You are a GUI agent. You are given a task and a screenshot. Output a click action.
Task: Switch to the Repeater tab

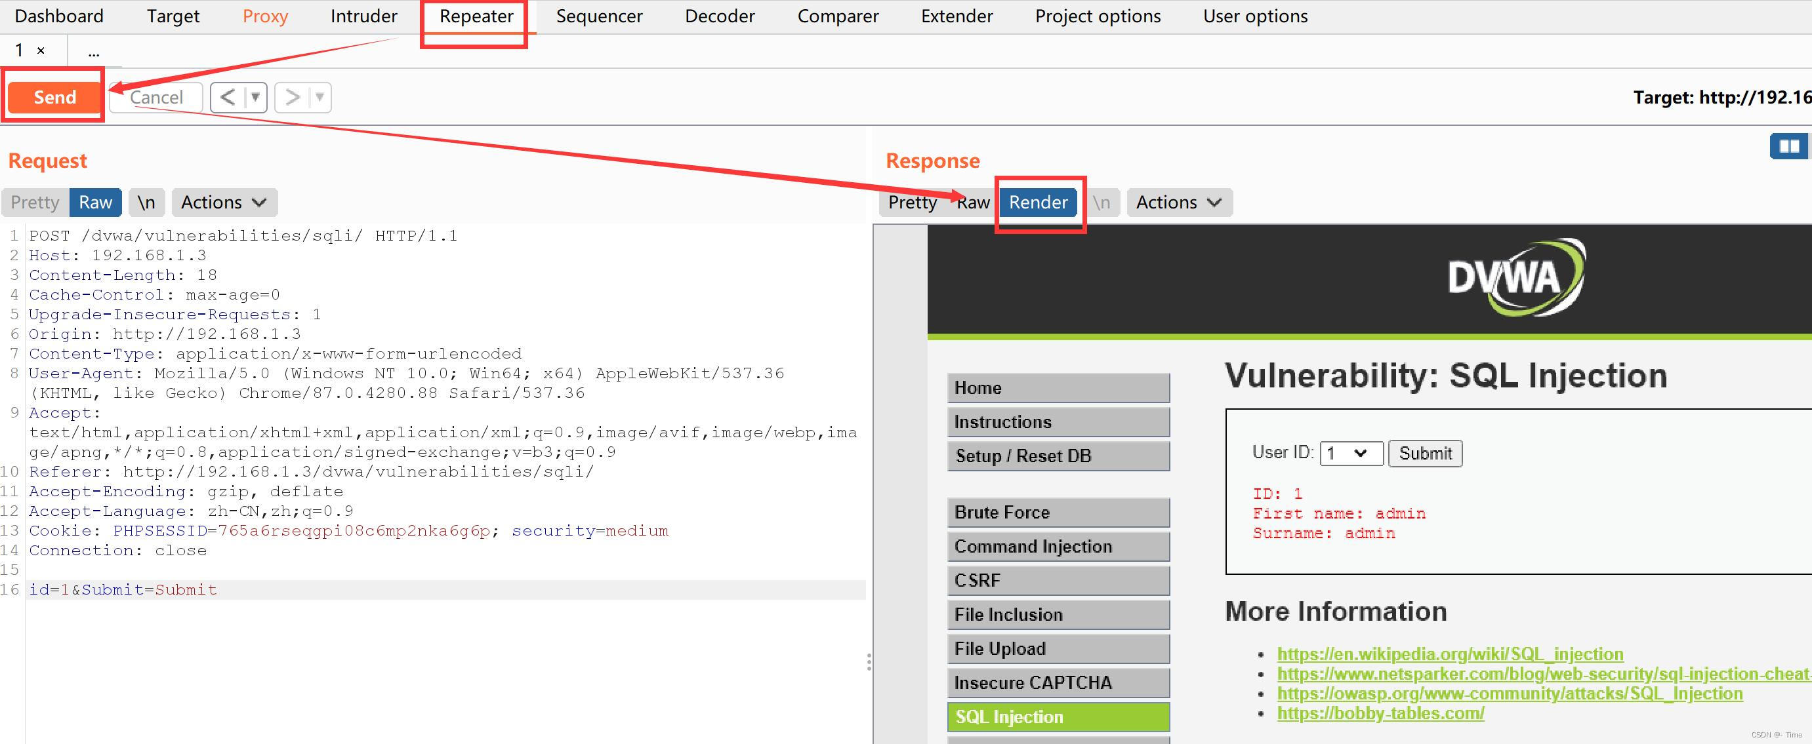pos(476,16)
